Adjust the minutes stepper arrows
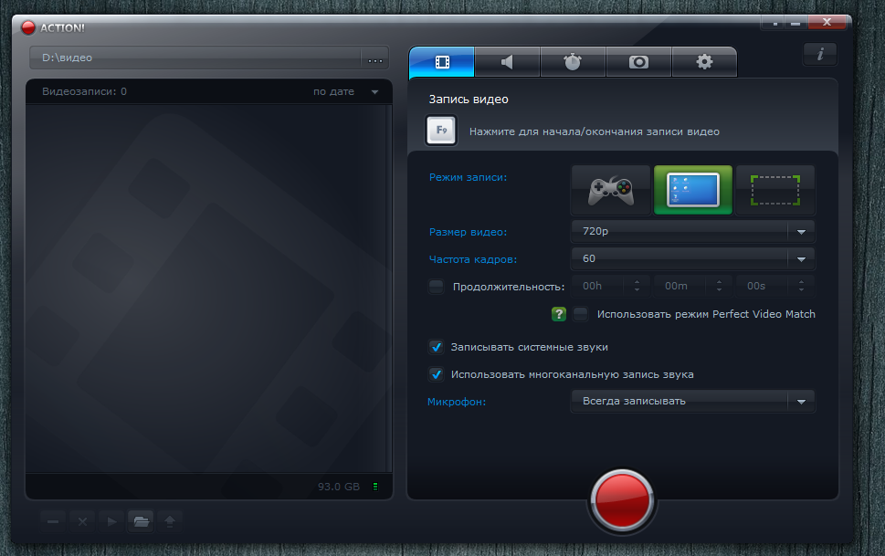Viewport: 885px width, 556px height. coord(719,286)
